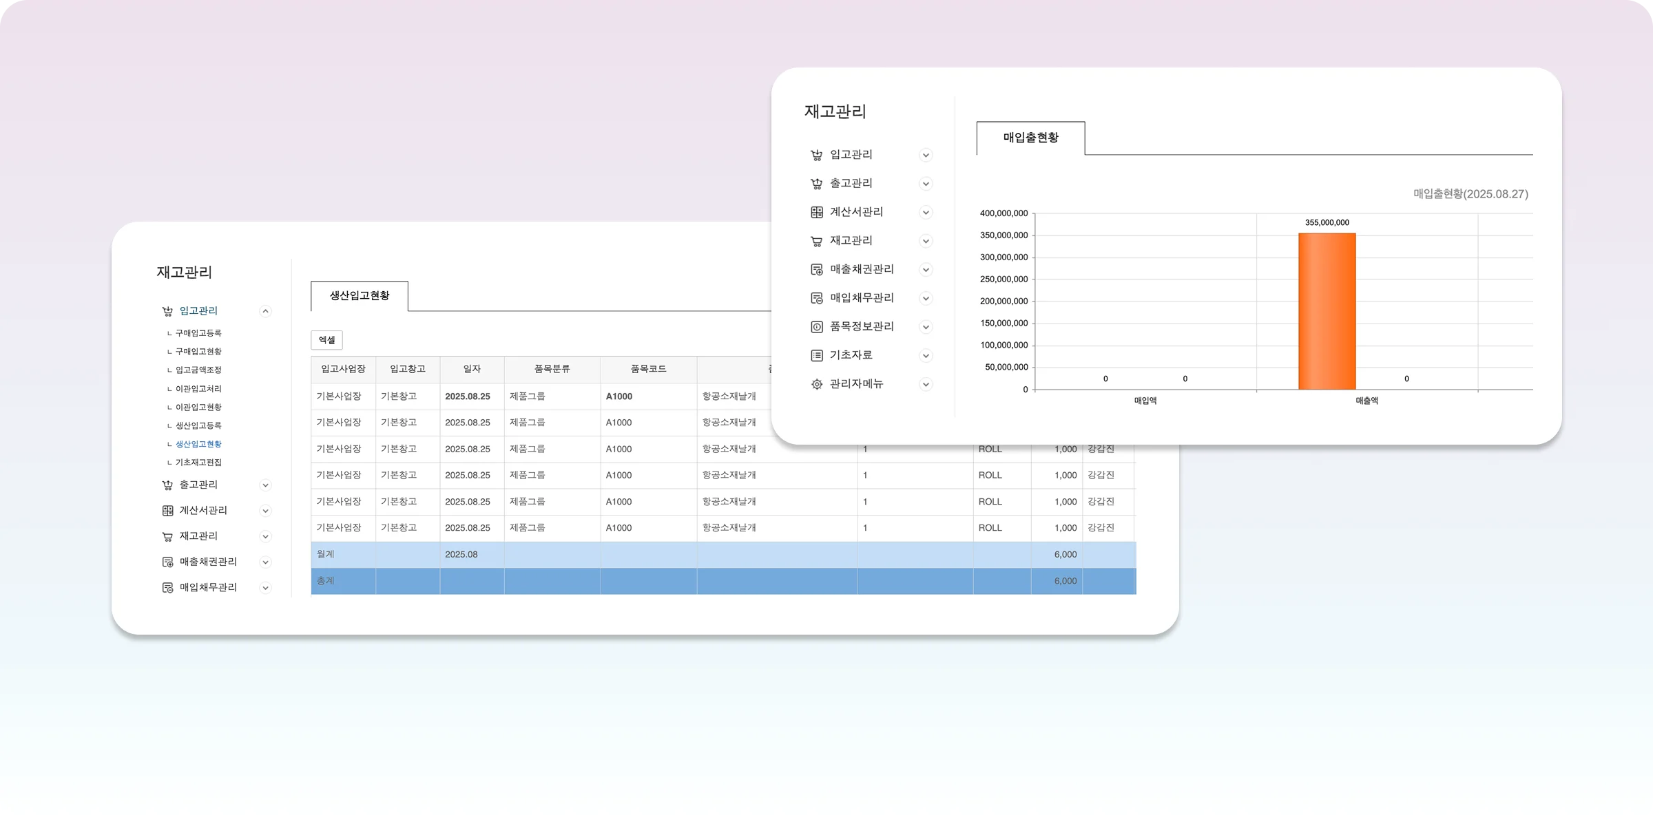Expand 품목정보관리 chevron

[926, 327]
